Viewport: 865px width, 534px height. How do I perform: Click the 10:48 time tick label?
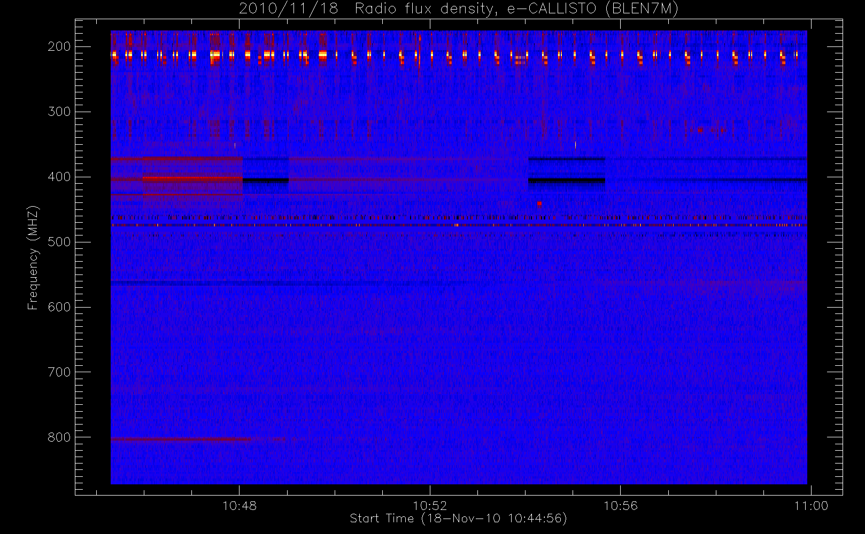(x=240, y=506)
